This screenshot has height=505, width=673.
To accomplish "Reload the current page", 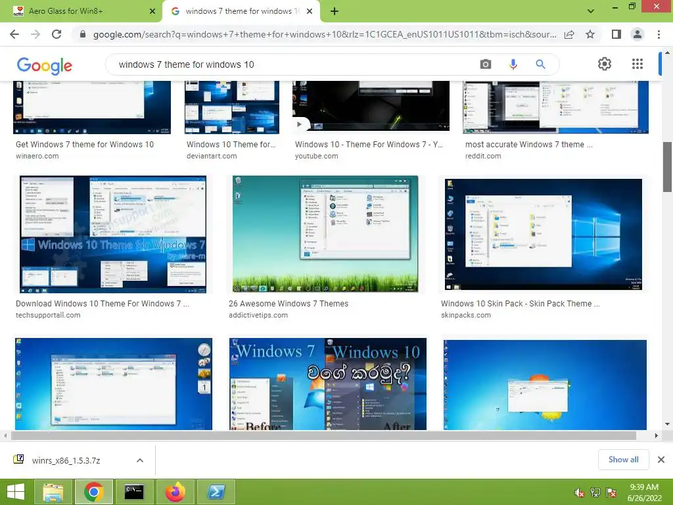I will click(57, 34).
